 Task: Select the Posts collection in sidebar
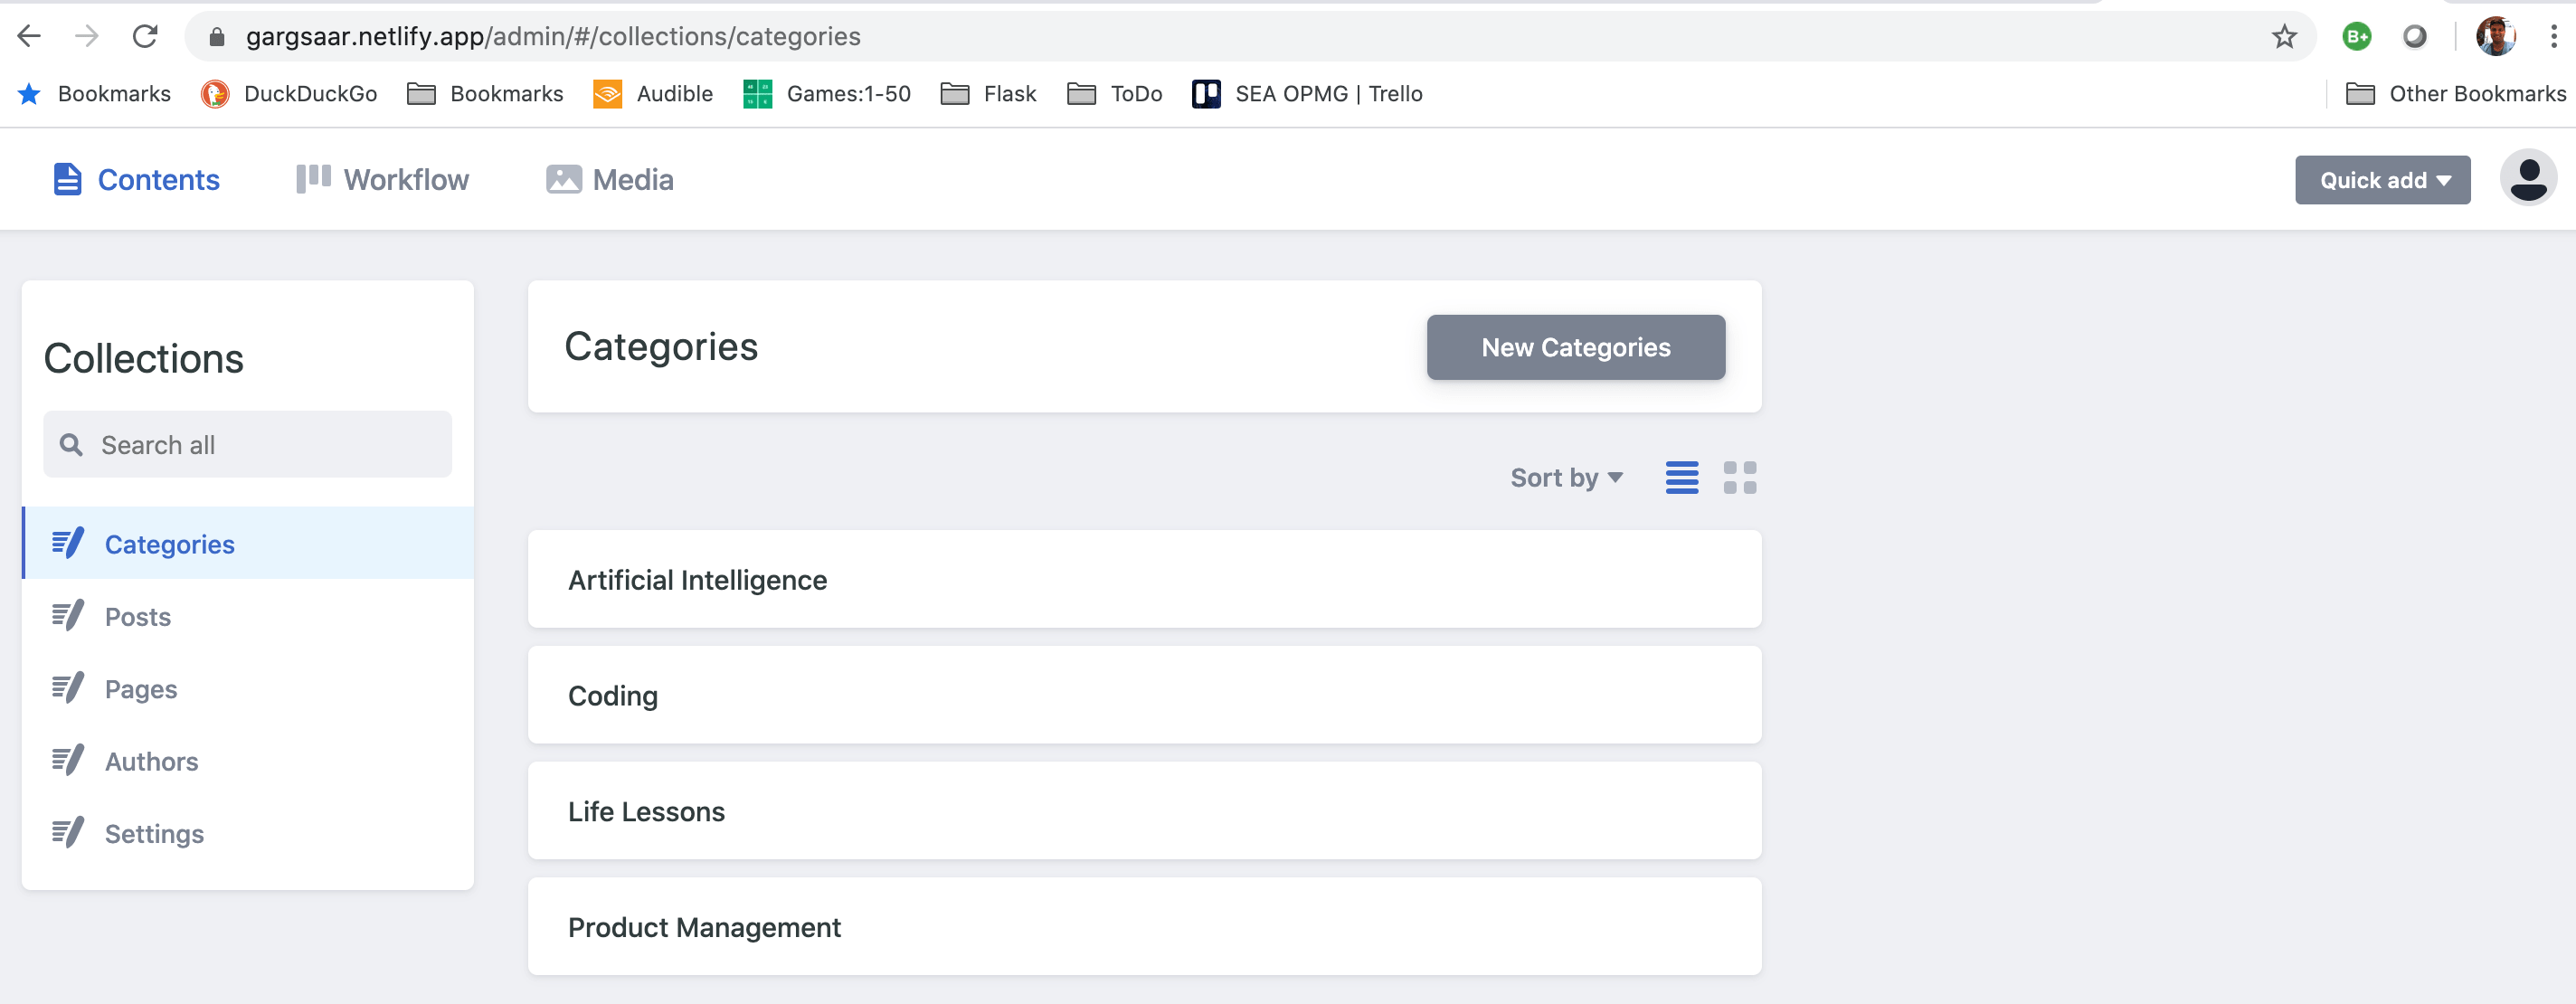pos(138,617)
